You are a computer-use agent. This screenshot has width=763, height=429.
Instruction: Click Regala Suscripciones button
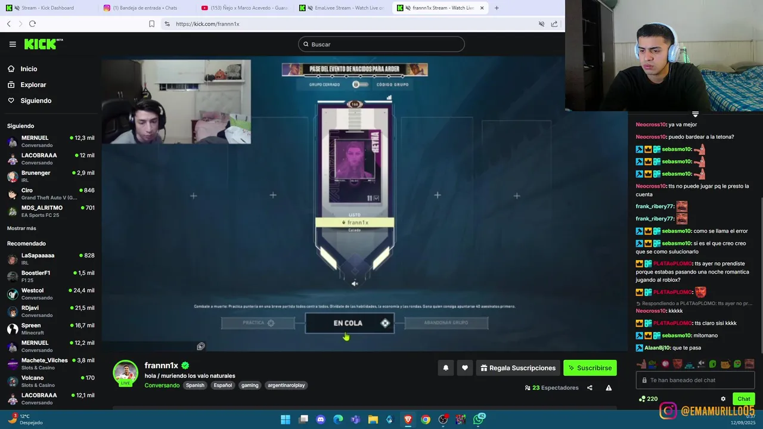517,368
